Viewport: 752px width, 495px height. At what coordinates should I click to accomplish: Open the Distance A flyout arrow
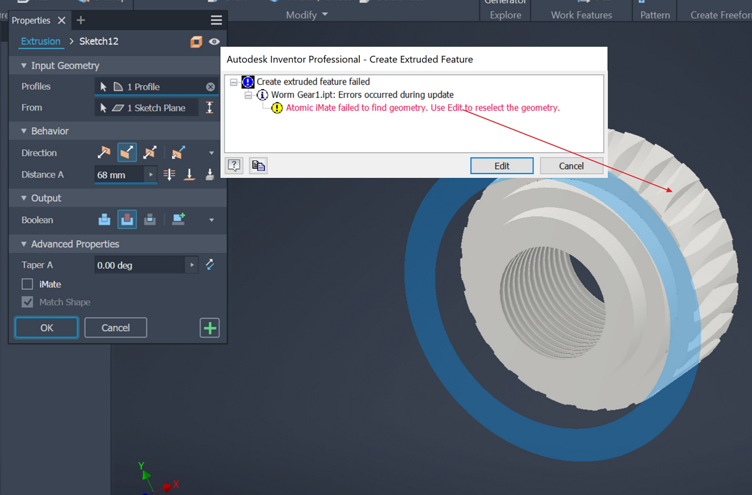[x=151, y=175]
